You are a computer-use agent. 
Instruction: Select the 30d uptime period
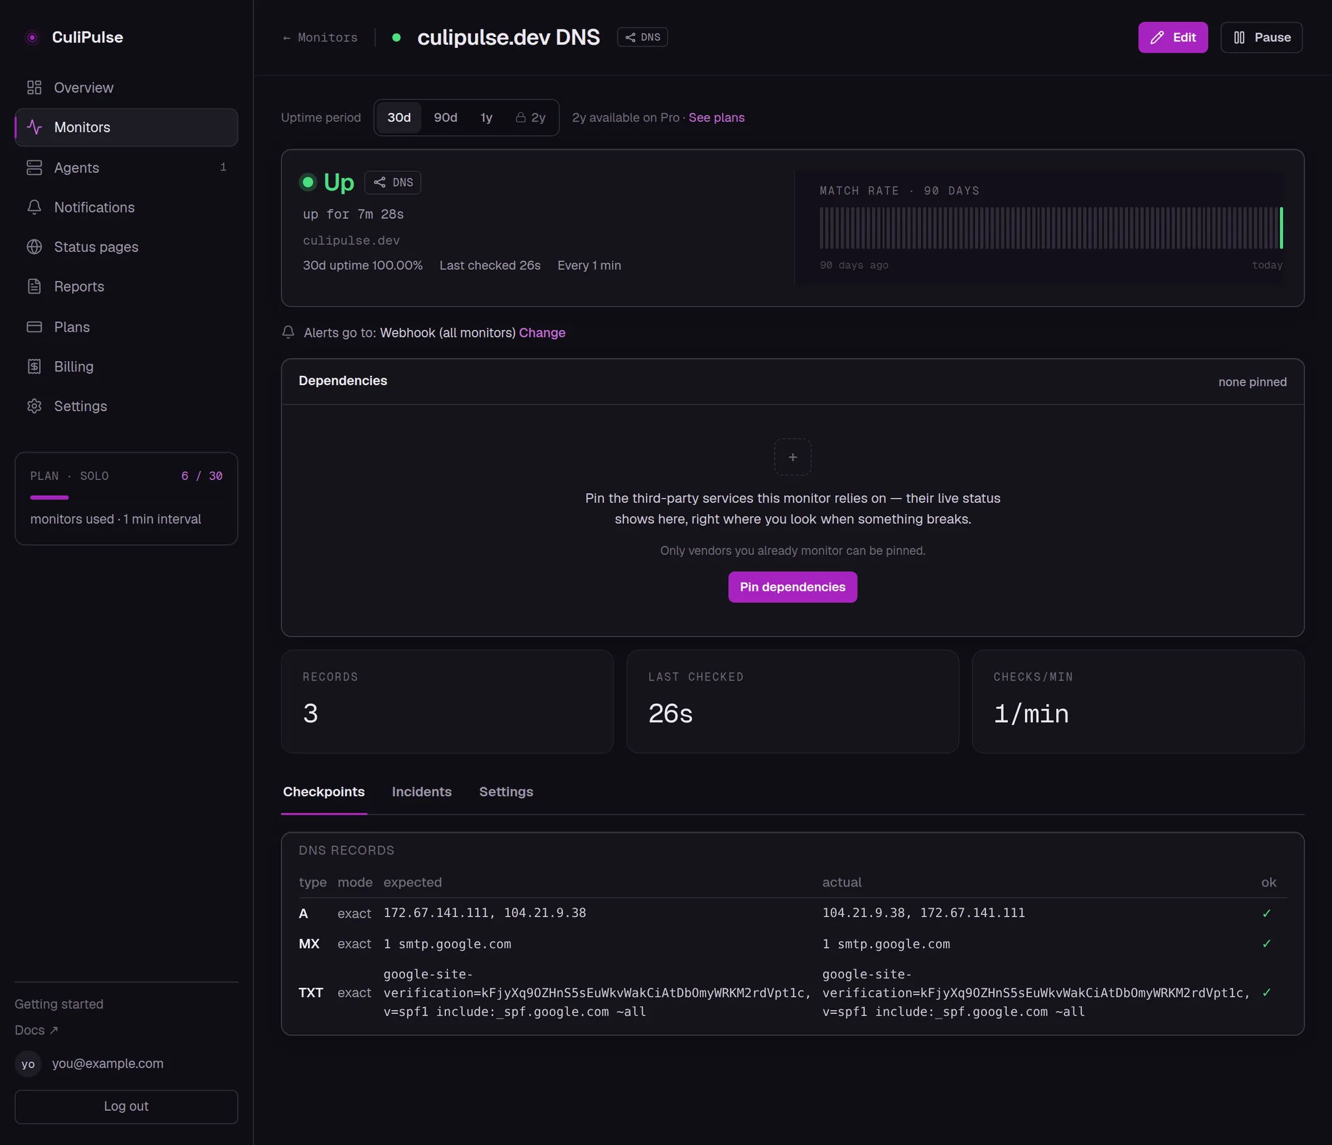pos(398,118)
